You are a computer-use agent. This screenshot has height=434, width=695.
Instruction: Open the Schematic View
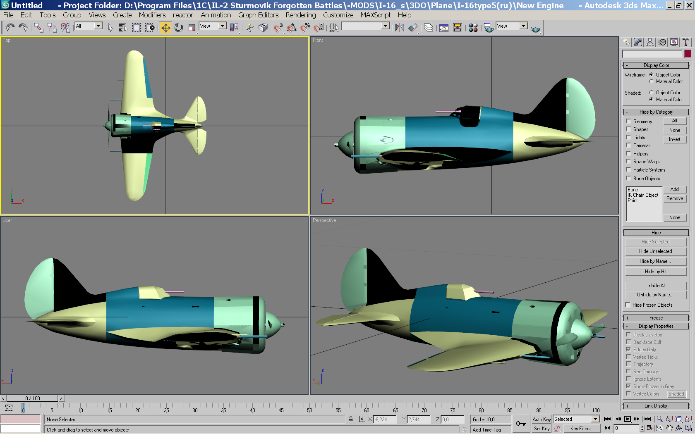pos(458,28)
